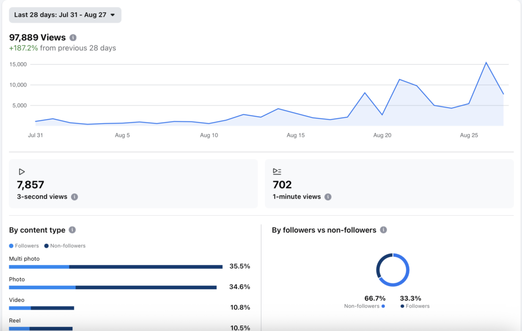The image size is (522, 331).
Task: Click the 1-minute views info icon
Action: pos(328,197)
